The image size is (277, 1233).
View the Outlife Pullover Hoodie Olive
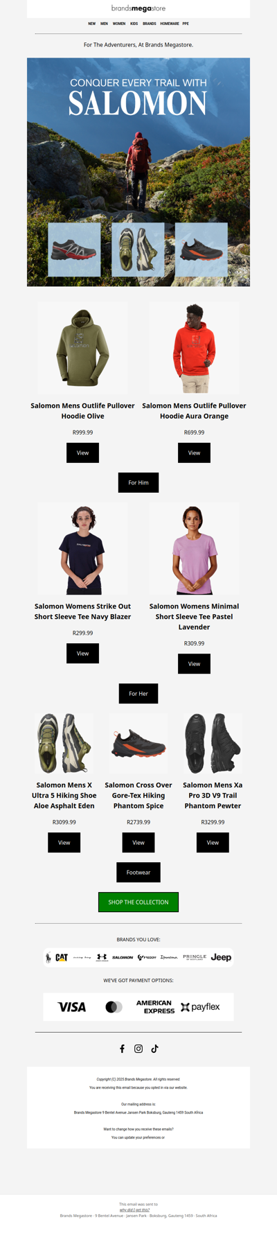tap(82, 453)
